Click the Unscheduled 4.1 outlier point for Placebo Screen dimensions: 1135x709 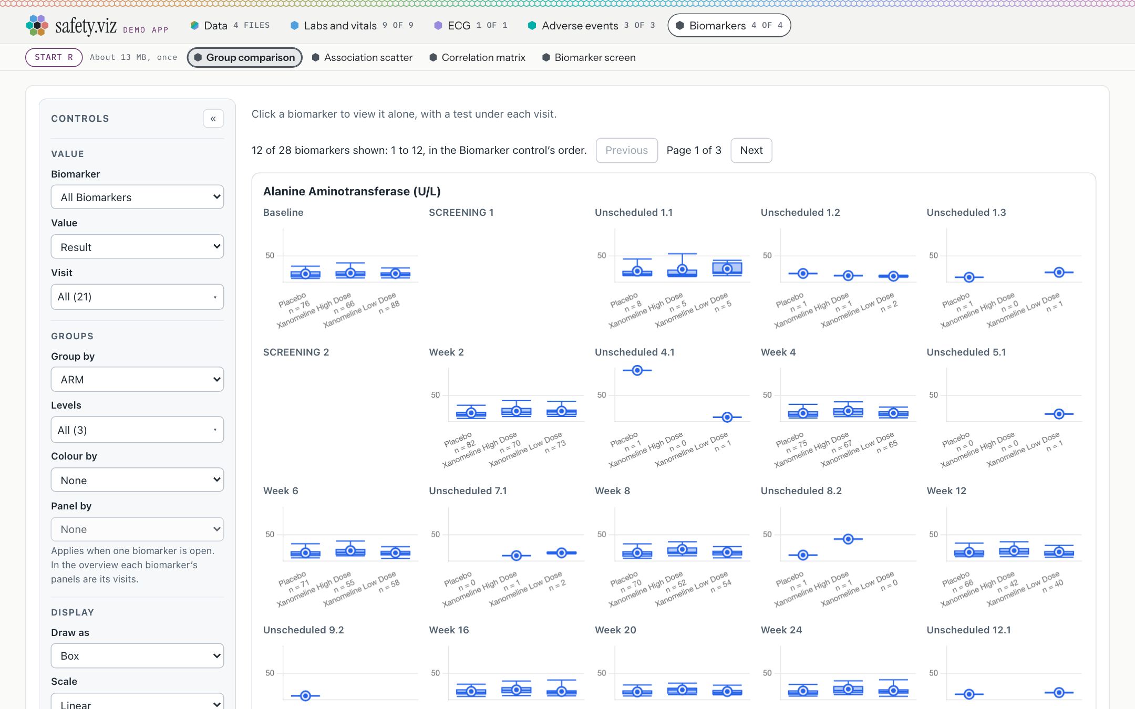637,370
